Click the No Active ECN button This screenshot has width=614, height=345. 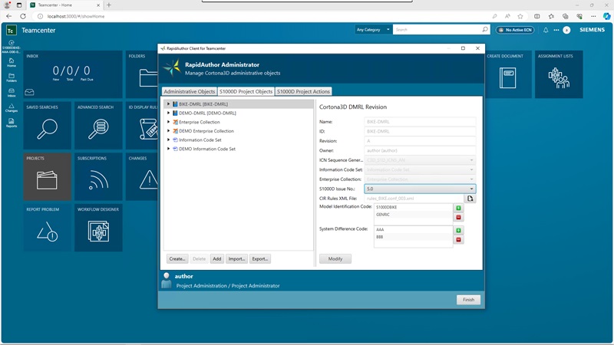click(515, 30)
